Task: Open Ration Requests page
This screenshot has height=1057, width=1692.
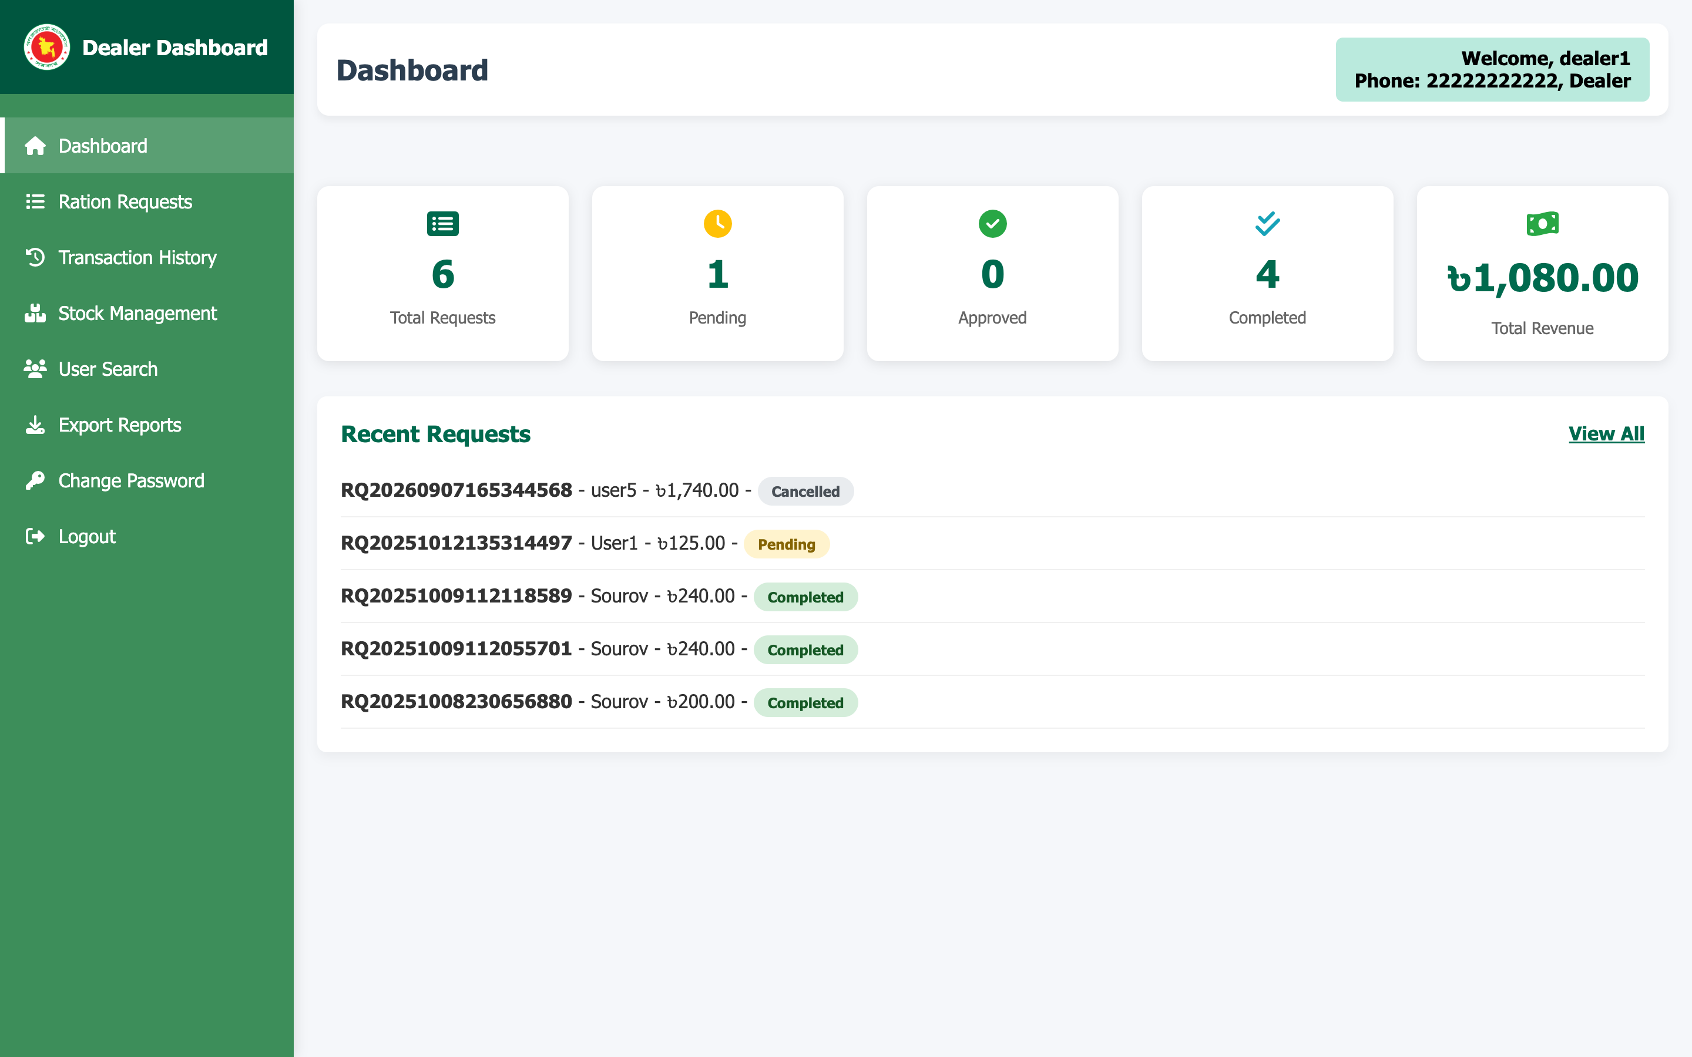Action: pos(147,201)
